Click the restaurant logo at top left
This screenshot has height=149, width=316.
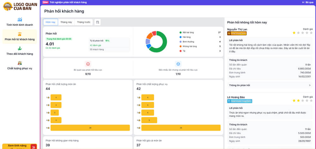[x=20, y=6]
